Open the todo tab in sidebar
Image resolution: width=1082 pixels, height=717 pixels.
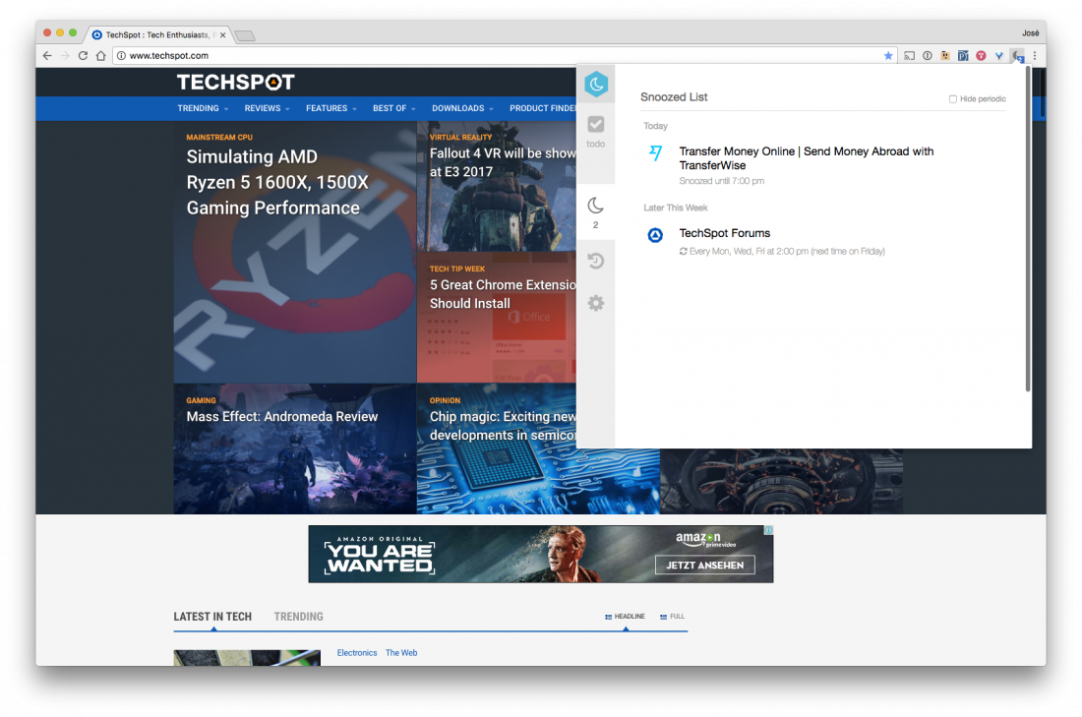tap(595, 131)
